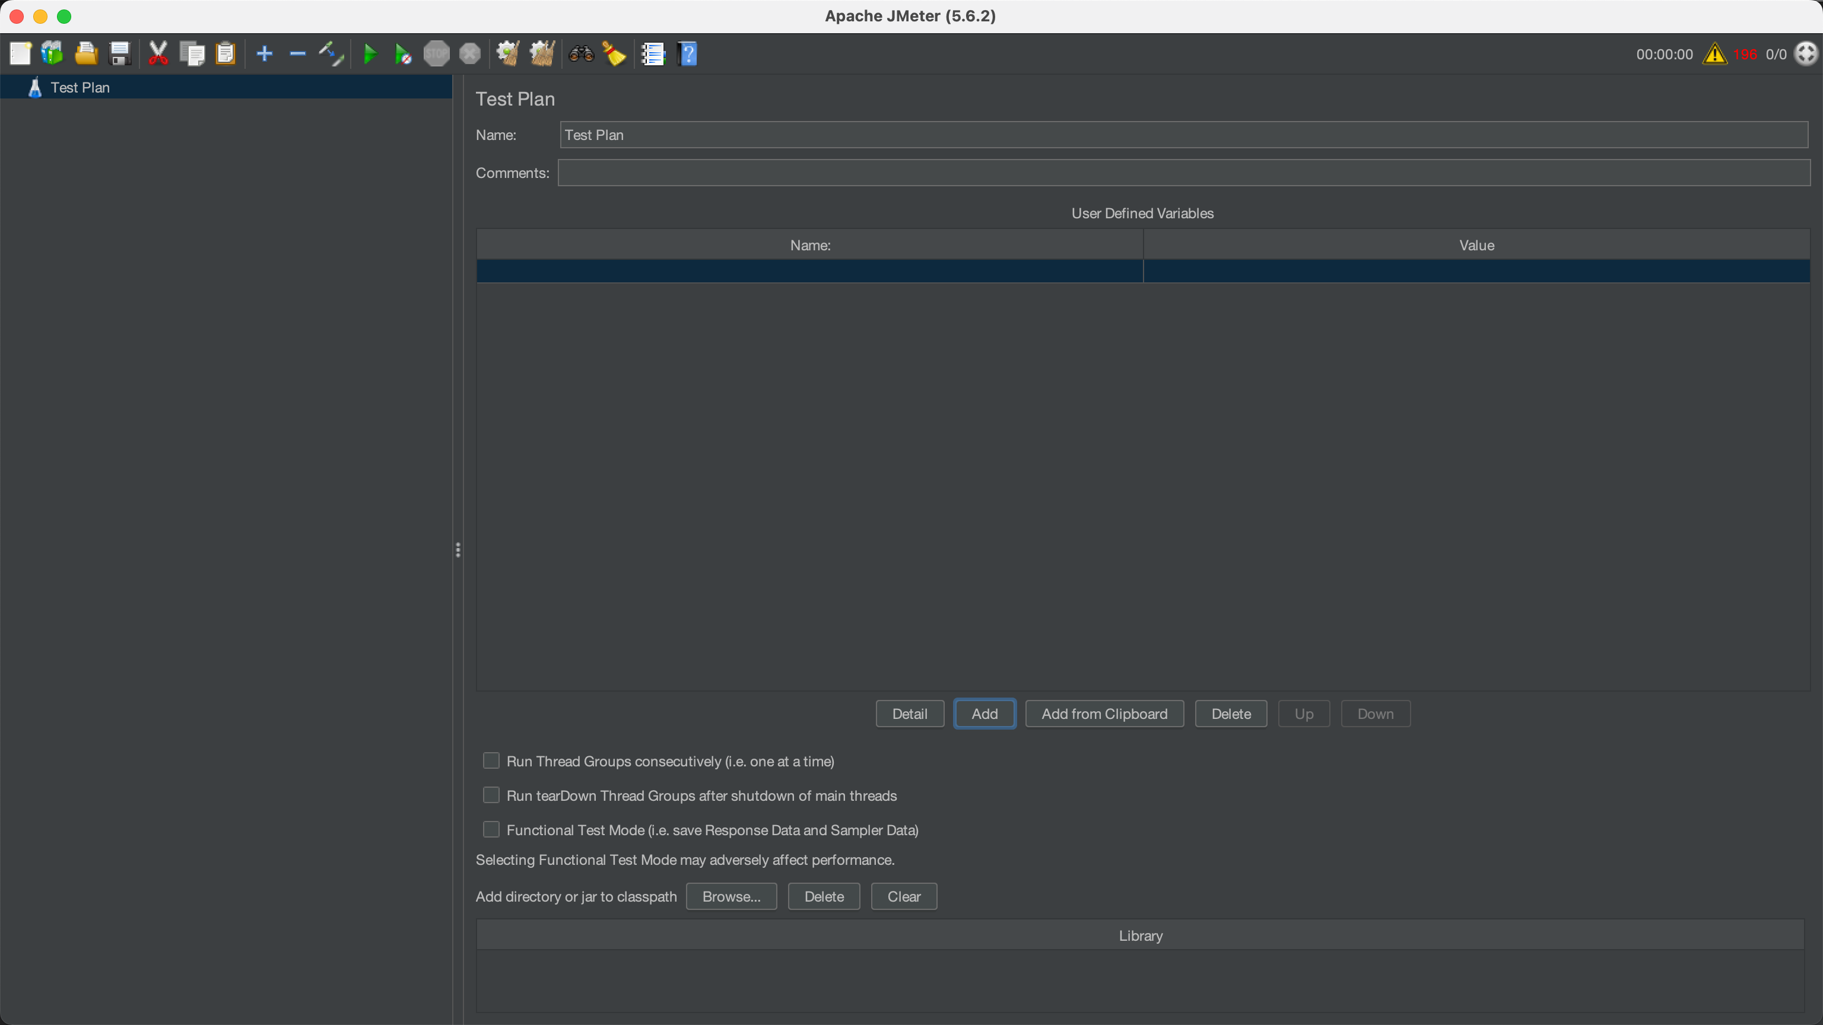This screenshot has height=1025, width=1823.
Task: Click Add from Clipboard button
Action: [x=1104, y=714]
